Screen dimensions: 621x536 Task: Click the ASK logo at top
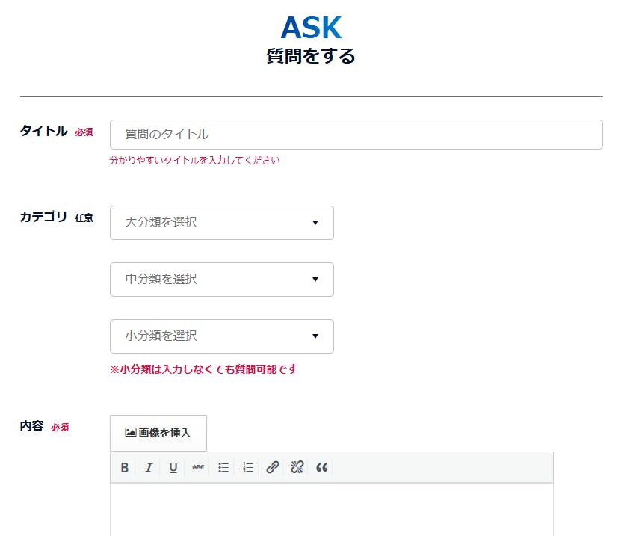(311, 28)
